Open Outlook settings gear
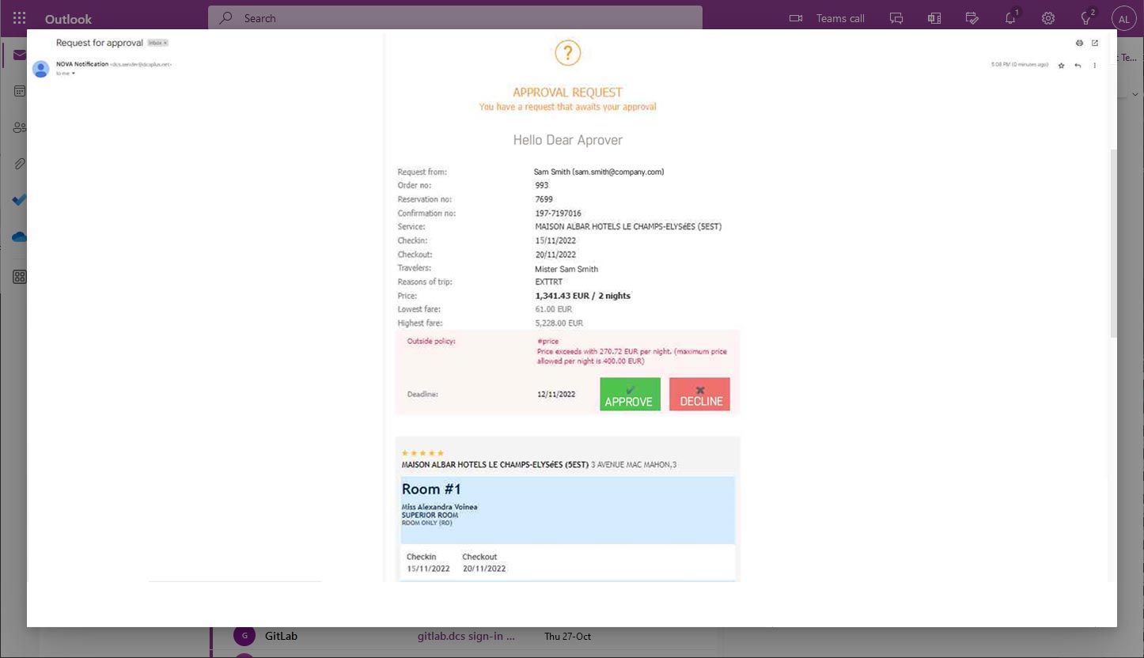The image size is (1144, 658). tap(1048, 18)
